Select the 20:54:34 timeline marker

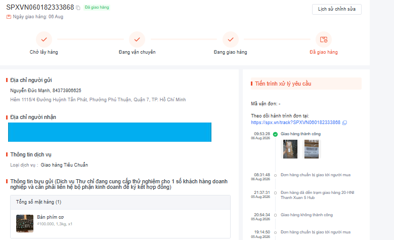point(276,215)
